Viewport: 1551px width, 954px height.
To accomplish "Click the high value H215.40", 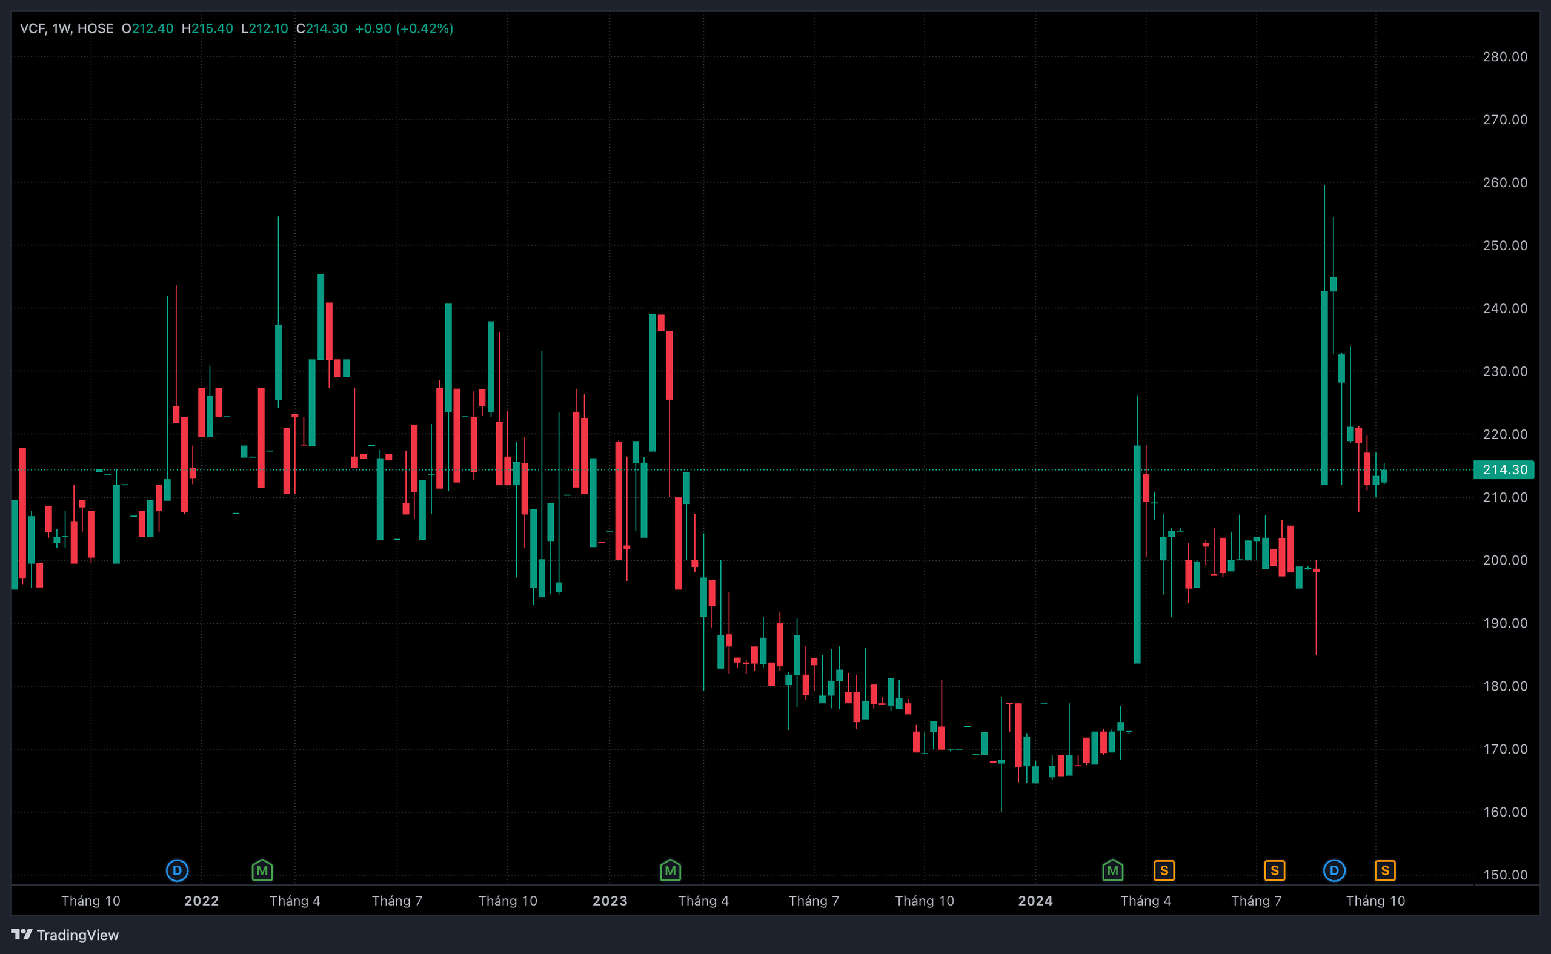I will tap(207, 28).
